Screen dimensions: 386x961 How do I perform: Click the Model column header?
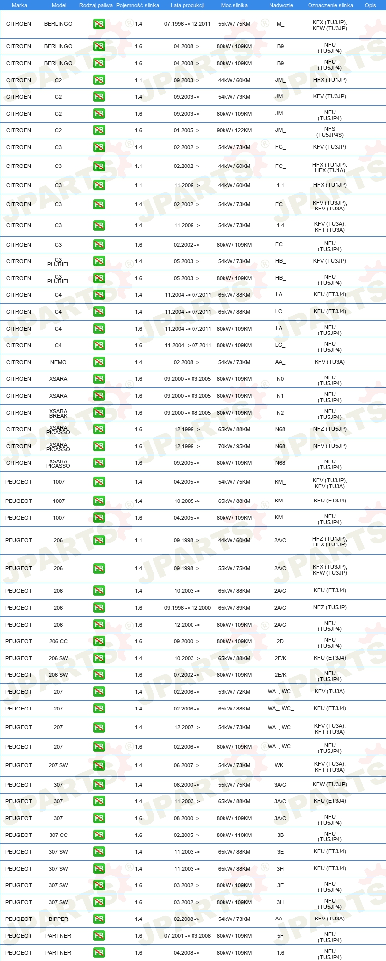(59, 5)
